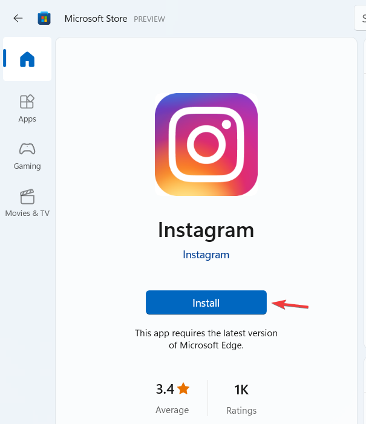Image resolution: width=366 pixels, height=424 pixels.
Task: Click the Microsoft Store shopping bag logo
Action: (x=44, y=18)
